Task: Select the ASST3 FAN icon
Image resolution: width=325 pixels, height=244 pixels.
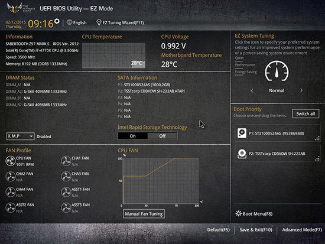Action: tap(66, 207)
